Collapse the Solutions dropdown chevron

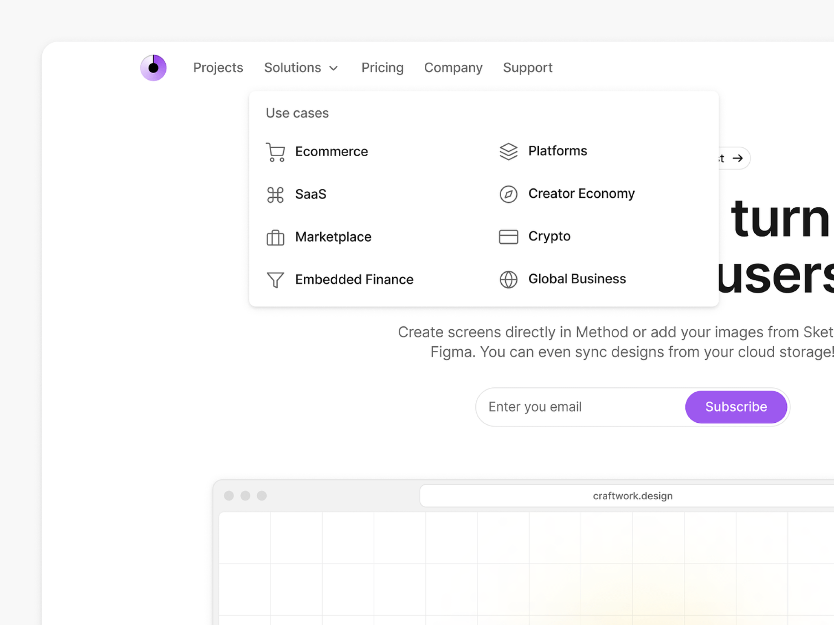tap(334, 68)
